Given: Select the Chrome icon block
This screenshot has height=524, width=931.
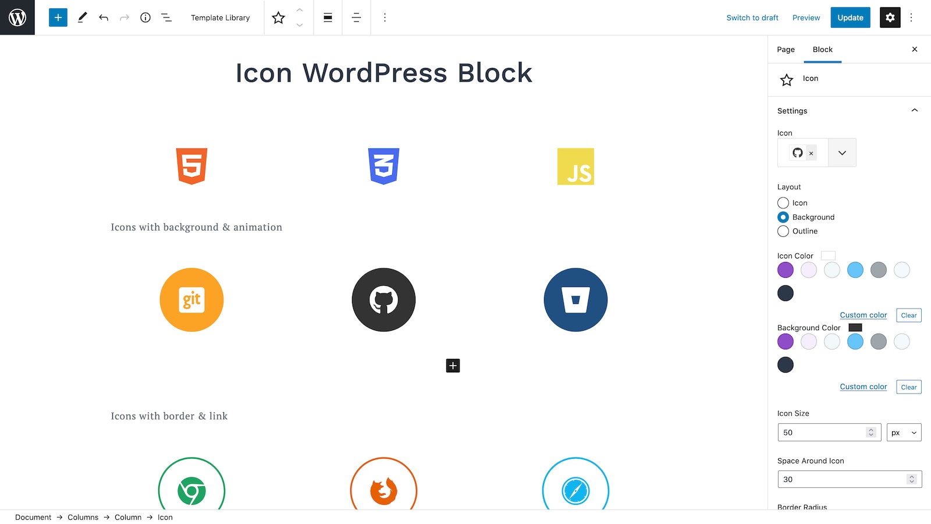Looking at the screenshot, I should tap(191, 484).
